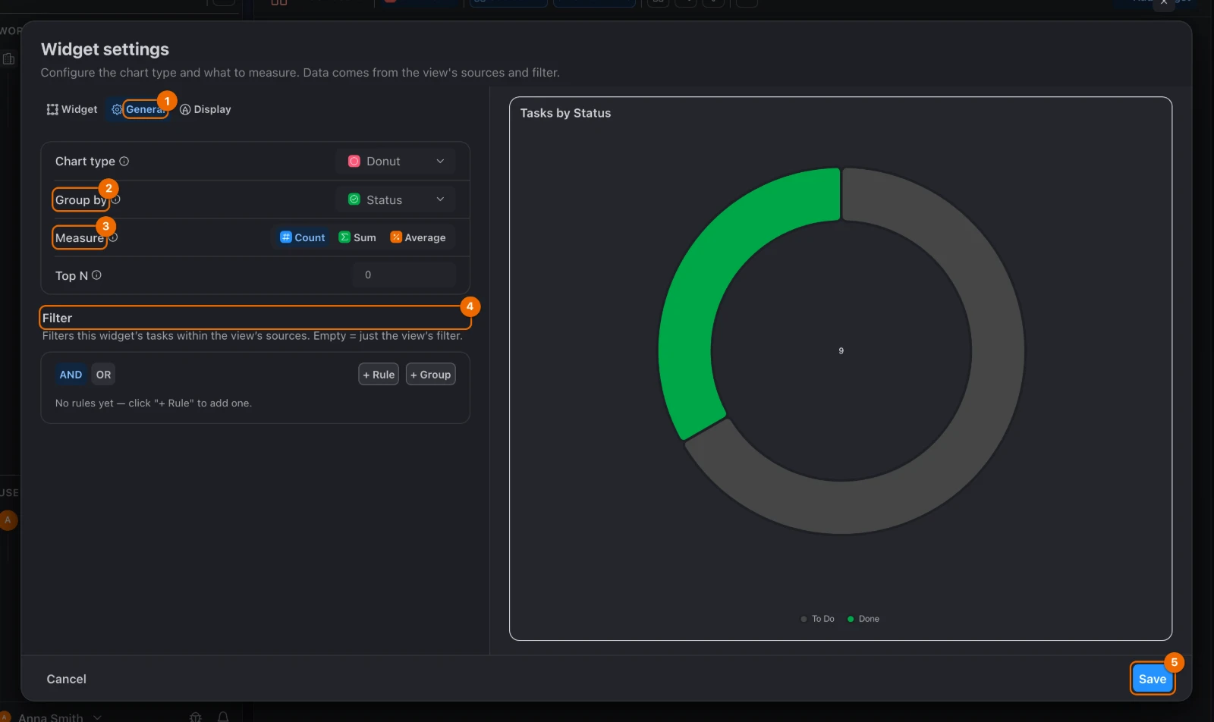Click the donut center total '9'
Viewport: 1214px width, 722px height.
coord(841,351)
